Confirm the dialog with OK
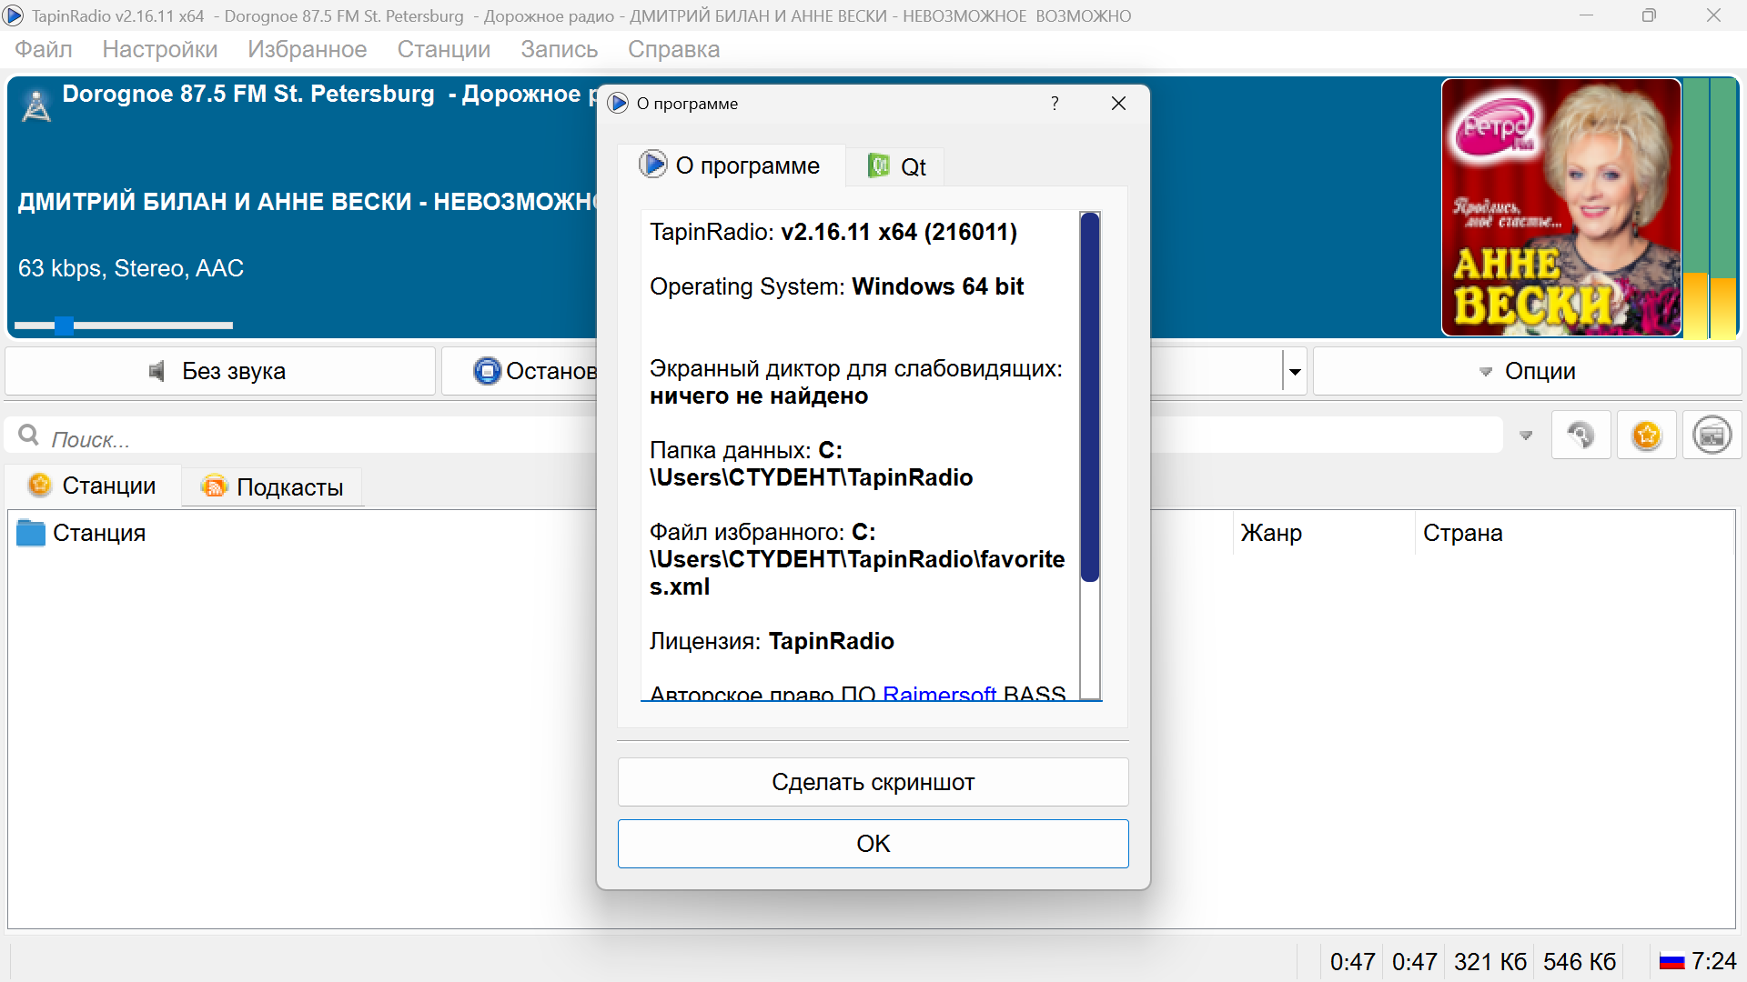The height and width of the screenshot is (982, 1747). click(x=873, y=844)
